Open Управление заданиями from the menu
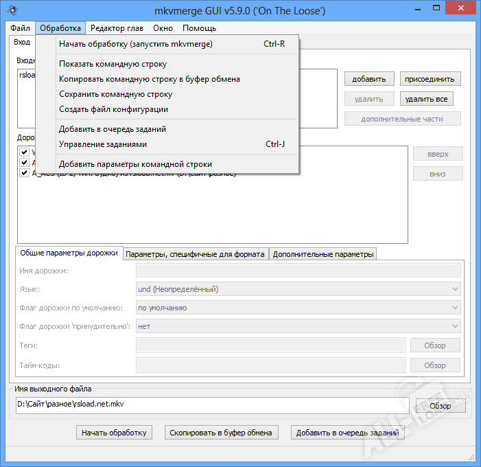This screenshot has height=467, width=481. click(103, 144)
